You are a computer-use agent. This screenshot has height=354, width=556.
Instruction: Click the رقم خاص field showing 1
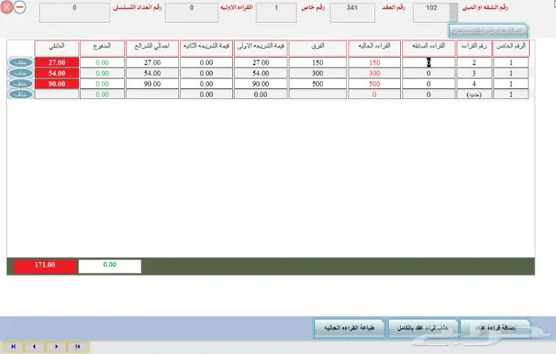(x=276, y=13)
